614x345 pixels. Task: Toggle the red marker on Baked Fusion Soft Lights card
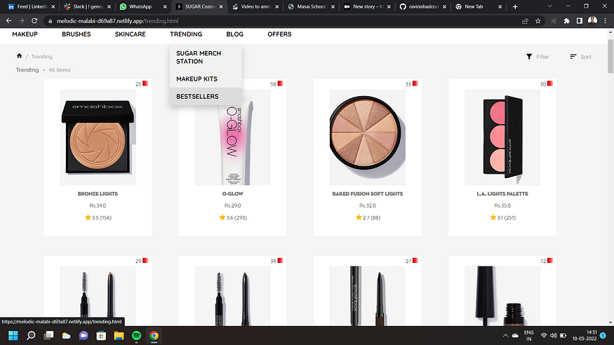click(415, 83)
